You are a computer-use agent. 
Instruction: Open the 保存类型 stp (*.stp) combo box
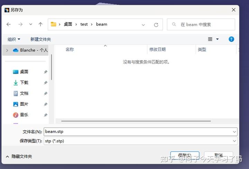click(140, 141)
